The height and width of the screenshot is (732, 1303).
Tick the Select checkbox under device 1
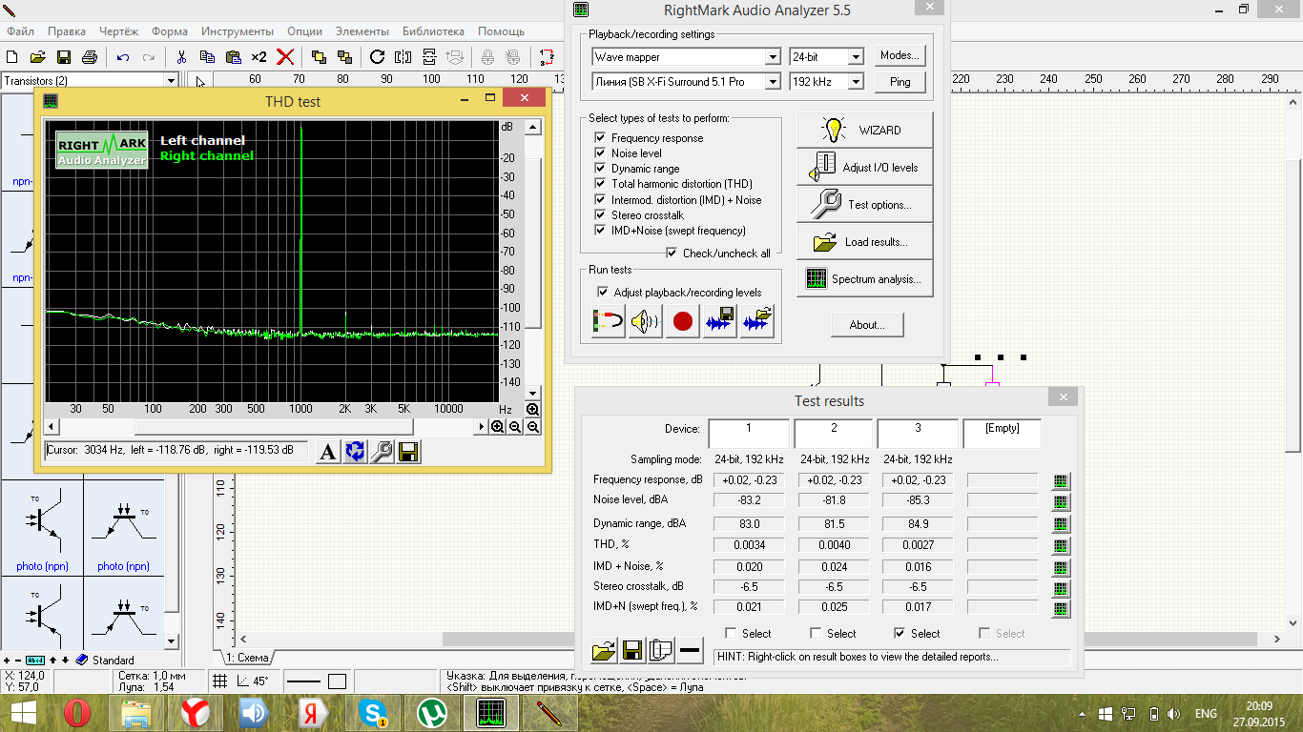[x=731, y=634]
